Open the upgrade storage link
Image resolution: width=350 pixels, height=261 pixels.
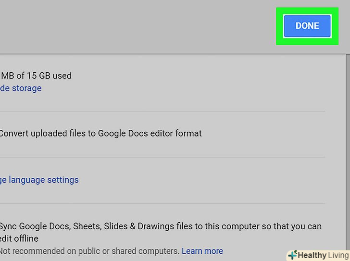point(21,88)
